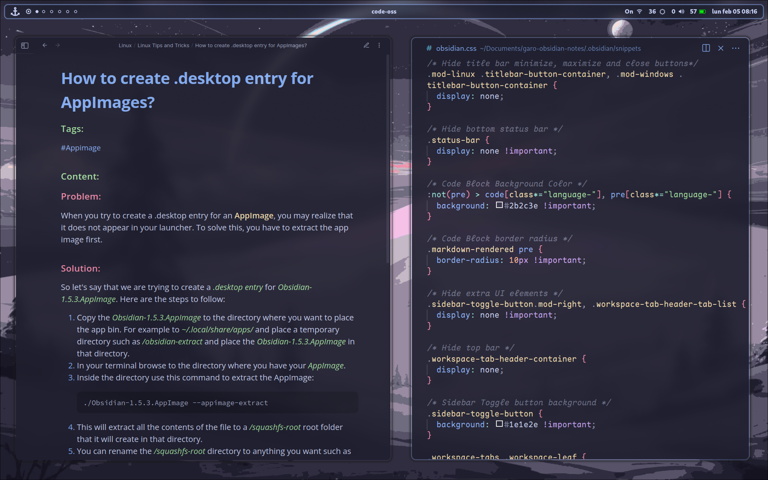The image size is (768, 480).
Task: Open Linux Tips and Tricks breadcrumb
Action: coord(163,46)
